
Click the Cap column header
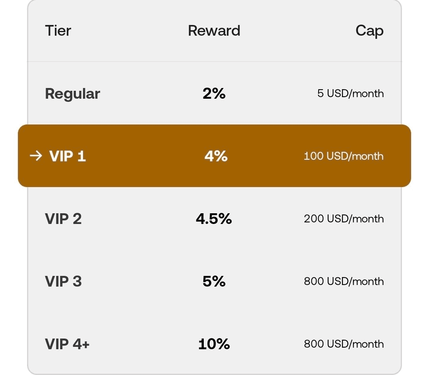click(369, 31)
